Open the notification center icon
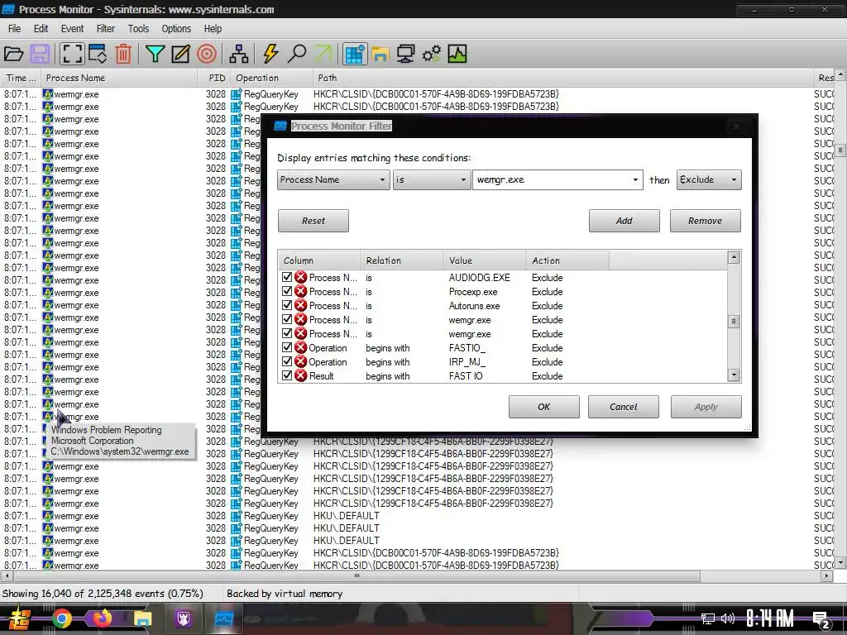This screenshot has width=847, height=635. click(x=821, y=620)
